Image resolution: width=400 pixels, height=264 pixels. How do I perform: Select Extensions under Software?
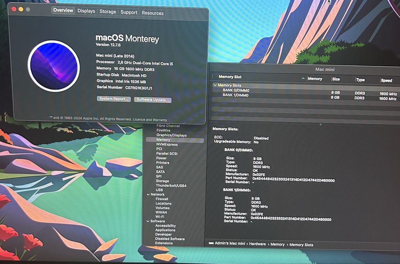tap(164, 243)
